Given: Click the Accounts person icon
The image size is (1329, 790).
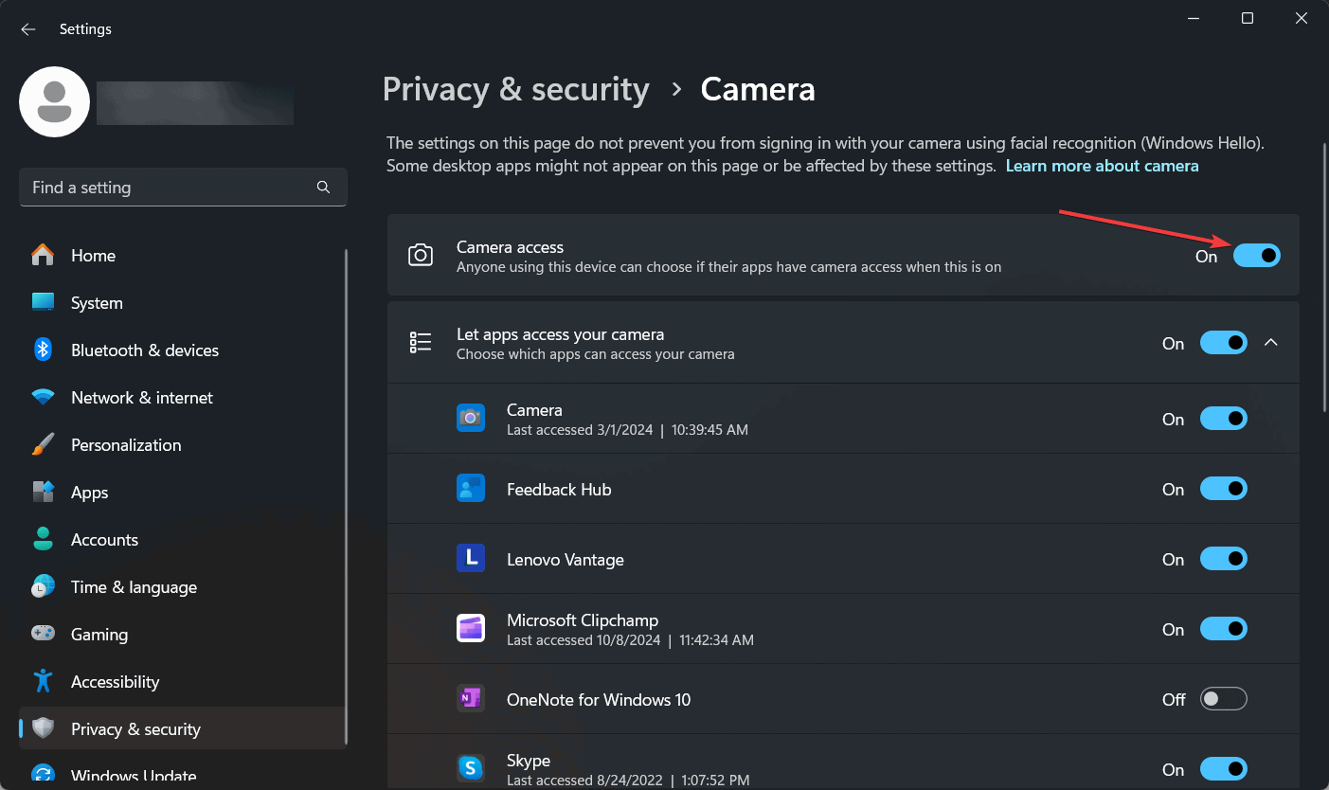Looking at the screenshot, I should click(43, 540).
